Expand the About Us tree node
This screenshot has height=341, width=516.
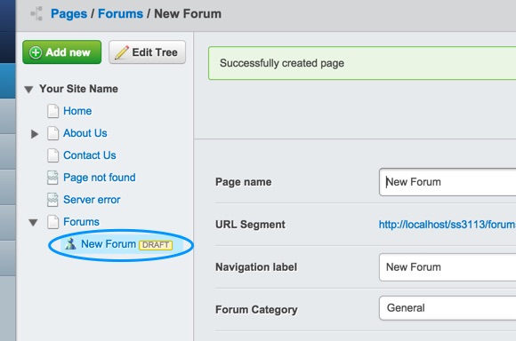[34, 134]
